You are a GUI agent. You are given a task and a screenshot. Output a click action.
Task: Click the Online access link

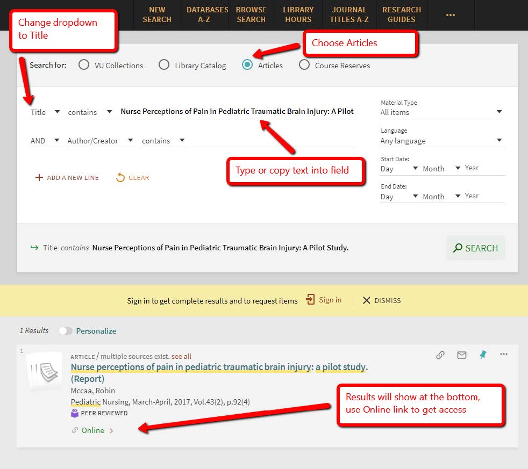[x=92, y=430]
